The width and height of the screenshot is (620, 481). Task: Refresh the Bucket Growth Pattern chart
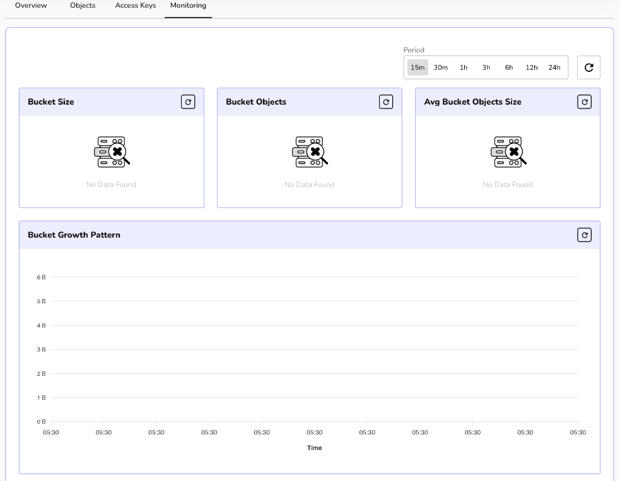point(584,235)
